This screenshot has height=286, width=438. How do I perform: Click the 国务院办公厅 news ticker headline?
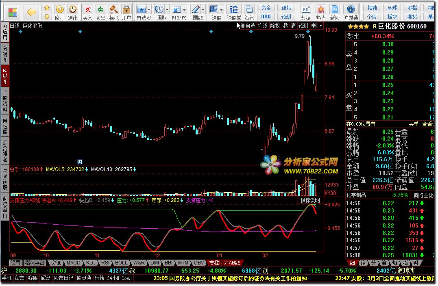230,278
